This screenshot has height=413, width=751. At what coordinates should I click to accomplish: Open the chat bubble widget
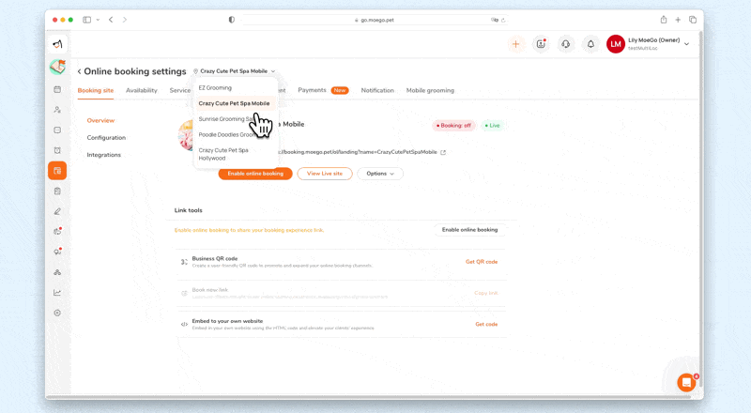coord(686,382)
